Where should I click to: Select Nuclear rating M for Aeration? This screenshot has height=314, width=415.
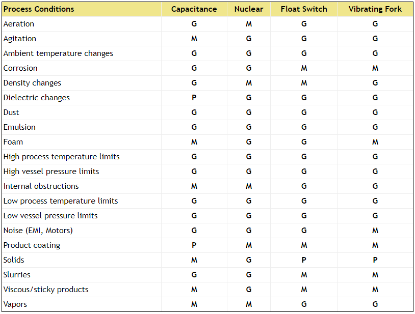[x=249, y=24]
